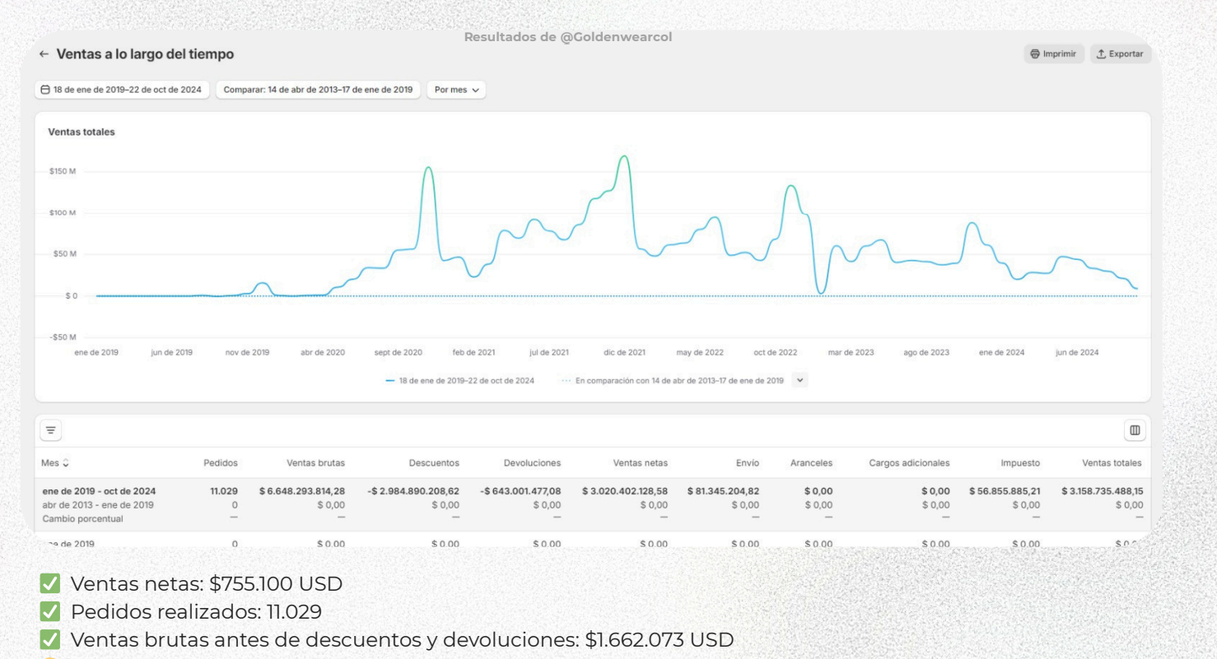Open the calendar date range 18 de ene 2019
This screenshot has width=1217, height=659.
click(122, 90)
